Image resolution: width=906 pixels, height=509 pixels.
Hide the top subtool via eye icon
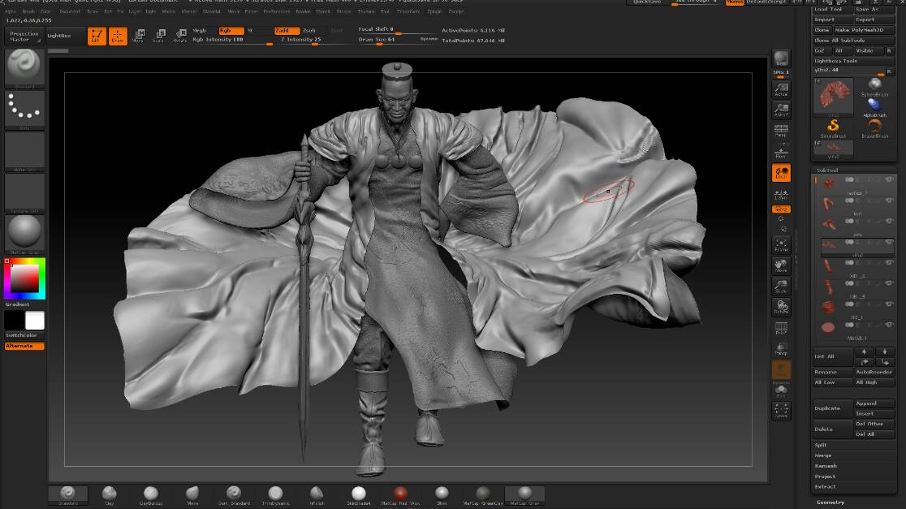click(889, 179)
